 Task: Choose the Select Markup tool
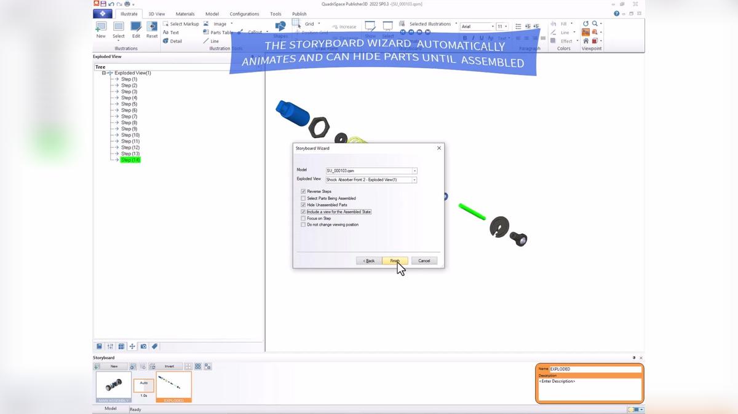(181, 24)
